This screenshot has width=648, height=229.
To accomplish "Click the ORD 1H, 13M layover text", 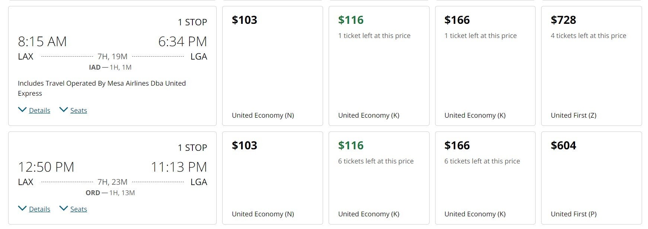I will (110, 193).
